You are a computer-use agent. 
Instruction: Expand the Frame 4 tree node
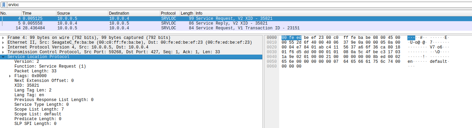(x=3, y=38)
